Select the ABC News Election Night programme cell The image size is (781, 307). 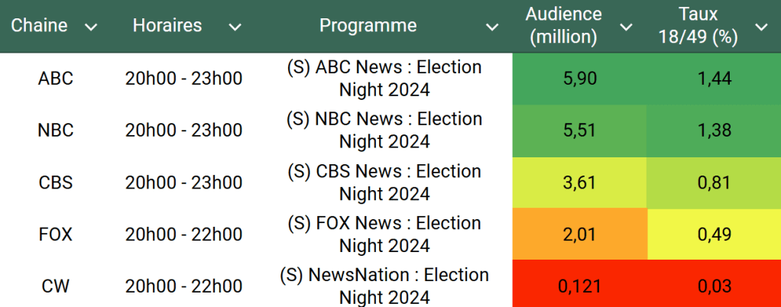click(384, 79)
